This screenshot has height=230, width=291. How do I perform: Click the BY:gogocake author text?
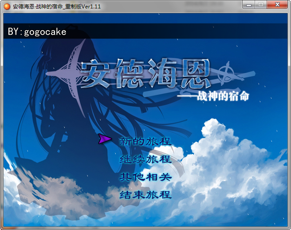(x=37, y=32)
